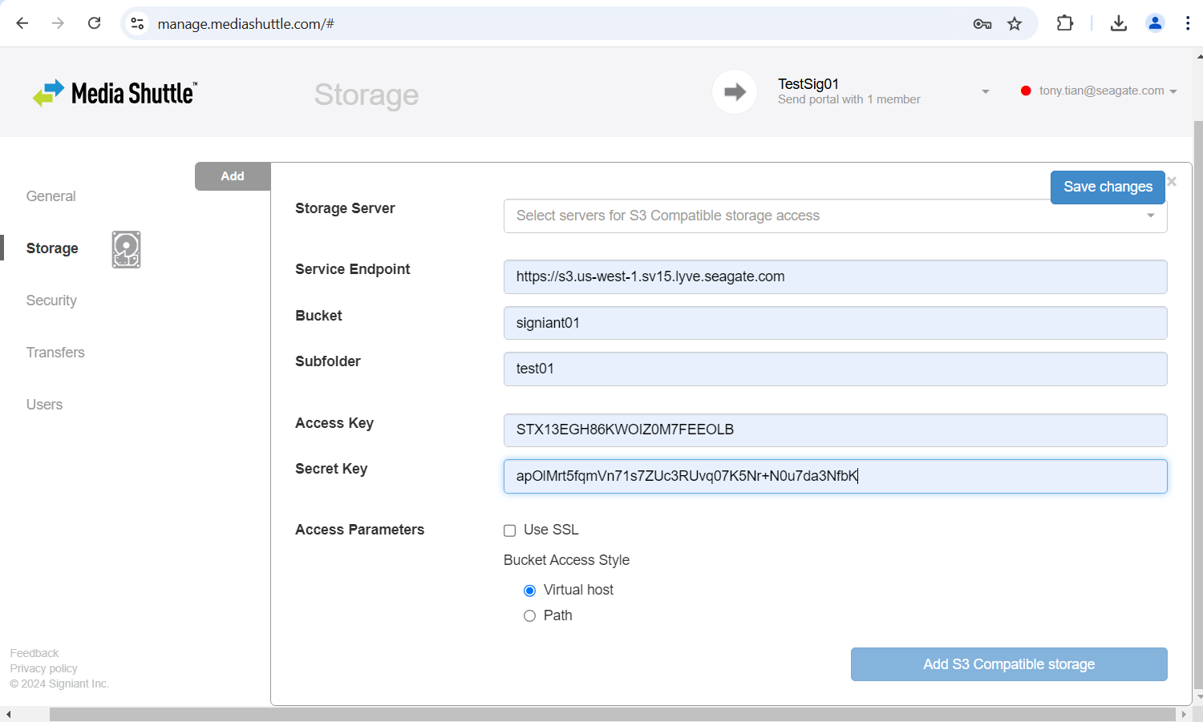Open the browser extensions puzzle icon
This screenshot has height=722, width=1203.
(x=1064, y=24)
